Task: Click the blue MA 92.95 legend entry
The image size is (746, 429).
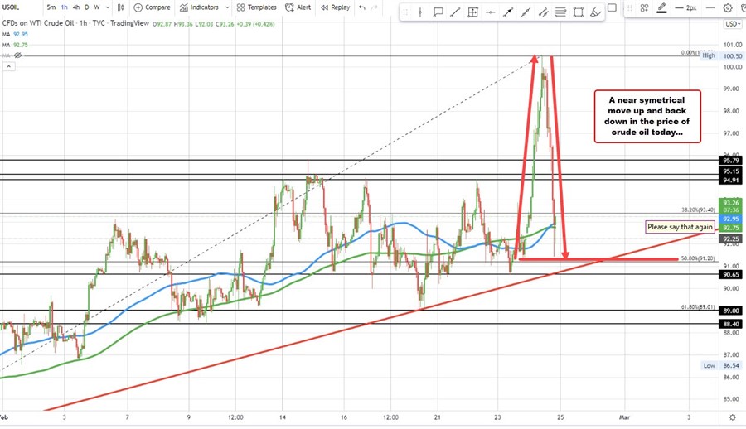Action: (15, 34)
